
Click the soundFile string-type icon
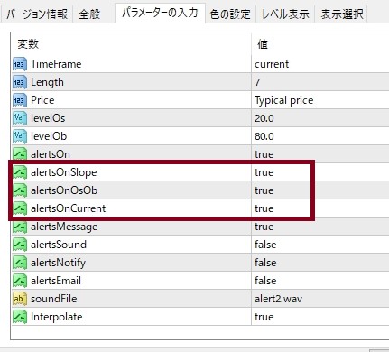pyautogui.click(x=20, y=299)
